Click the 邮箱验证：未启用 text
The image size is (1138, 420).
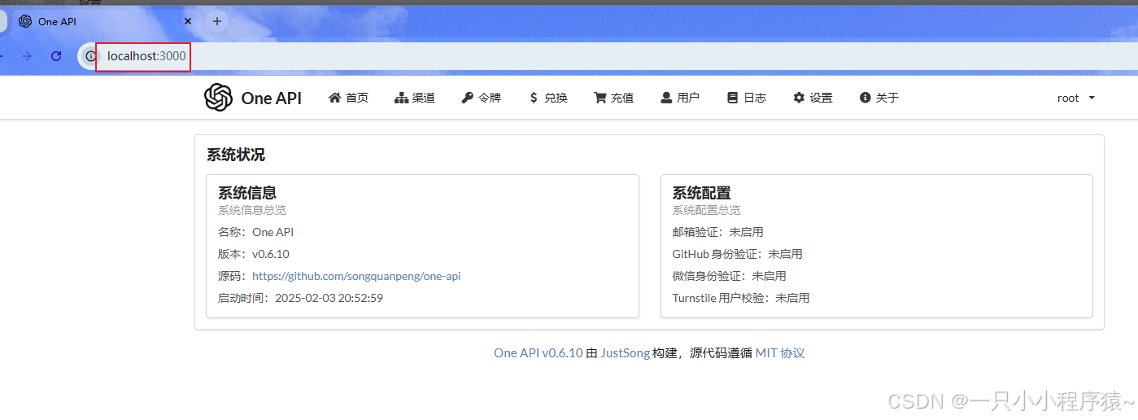coord(717,232)
